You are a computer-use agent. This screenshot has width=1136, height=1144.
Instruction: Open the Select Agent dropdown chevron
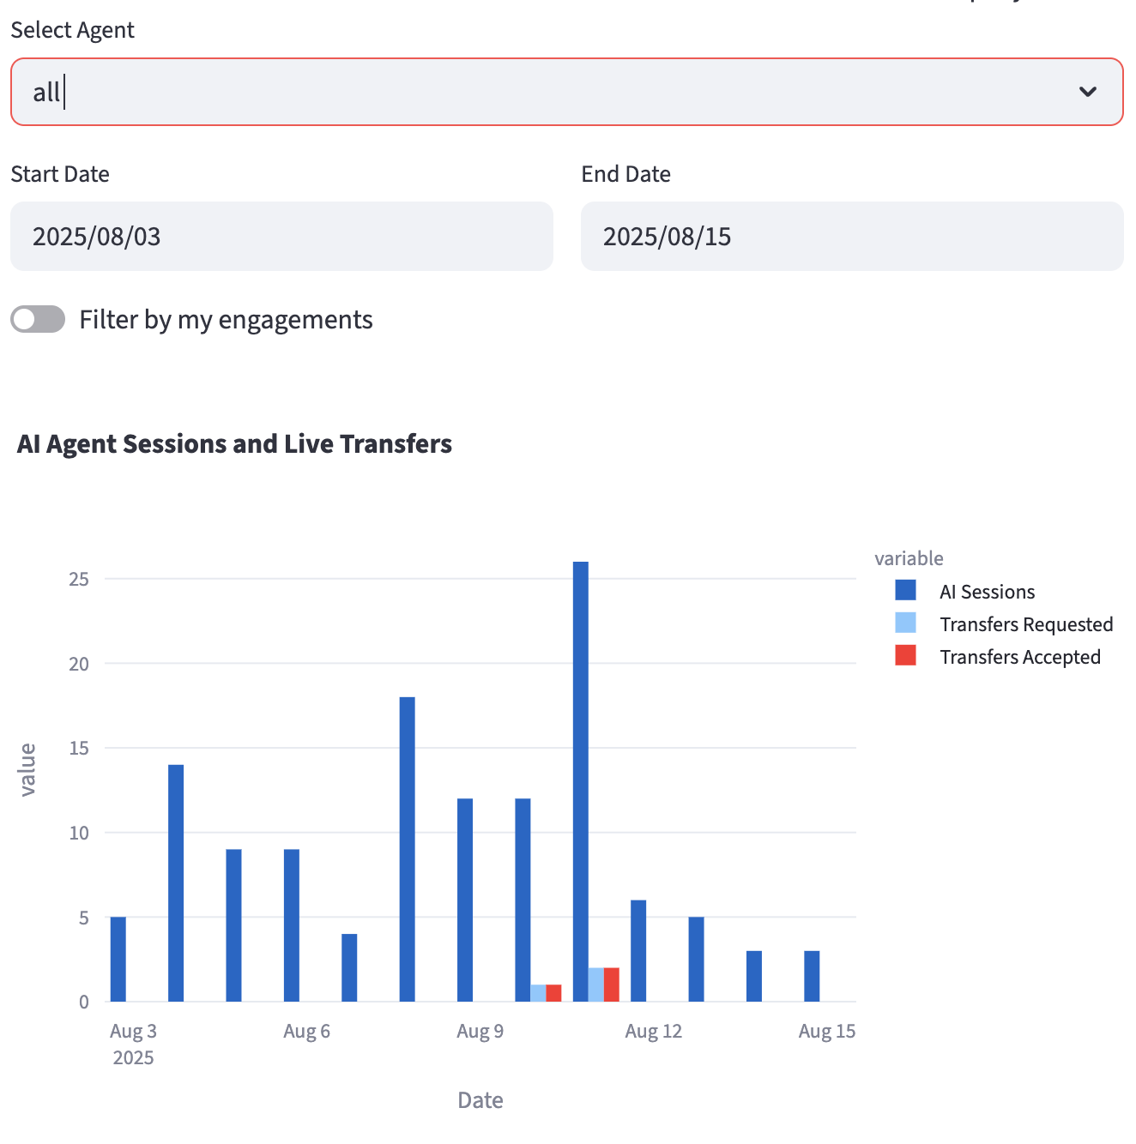[x=1087, y=92]
